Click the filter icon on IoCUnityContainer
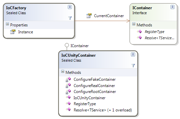180x119 pixels. tap(133, 66)
